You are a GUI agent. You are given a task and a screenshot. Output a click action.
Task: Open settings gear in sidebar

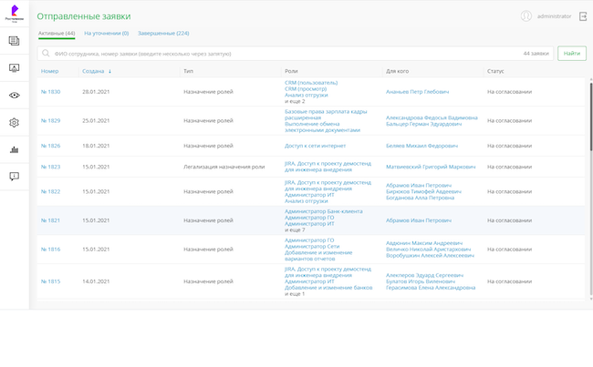[14, 123]
